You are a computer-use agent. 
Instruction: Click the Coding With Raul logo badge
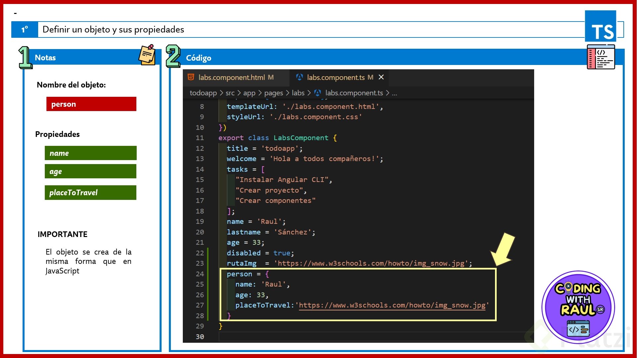point(578,307)
